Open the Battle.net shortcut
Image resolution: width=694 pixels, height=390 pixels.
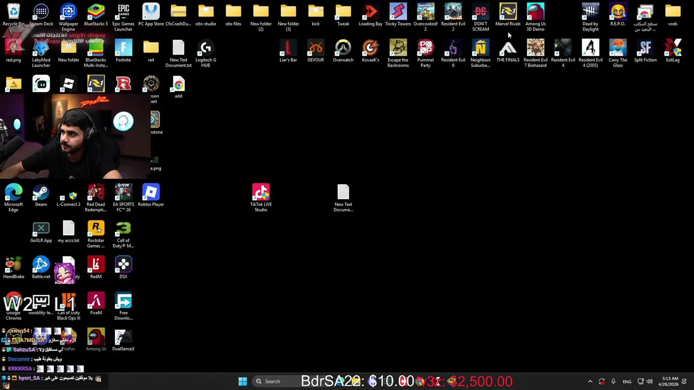tap(41, 268)
